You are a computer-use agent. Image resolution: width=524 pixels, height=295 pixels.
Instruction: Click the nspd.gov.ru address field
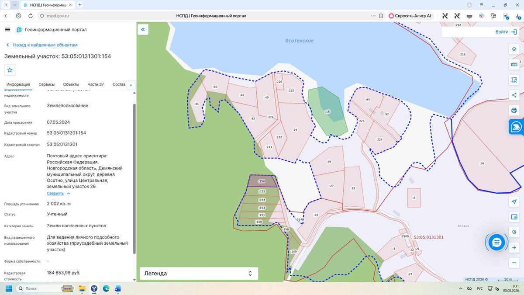pos(59,16)
